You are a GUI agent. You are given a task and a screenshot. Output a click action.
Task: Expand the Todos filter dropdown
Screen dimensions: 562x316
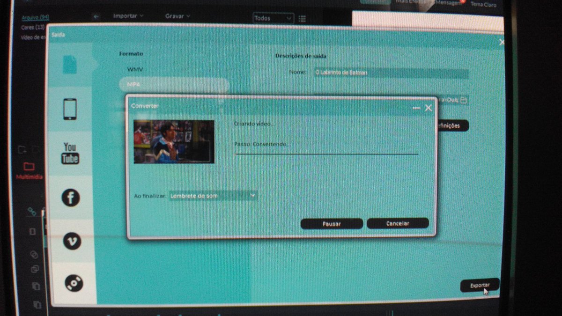(x=274, y=18)
